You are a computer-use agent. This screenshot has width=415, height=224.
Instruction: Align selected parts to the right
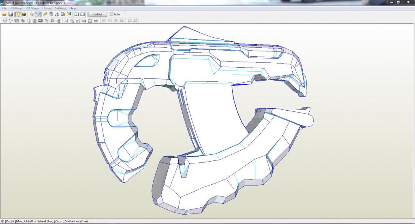110,21
